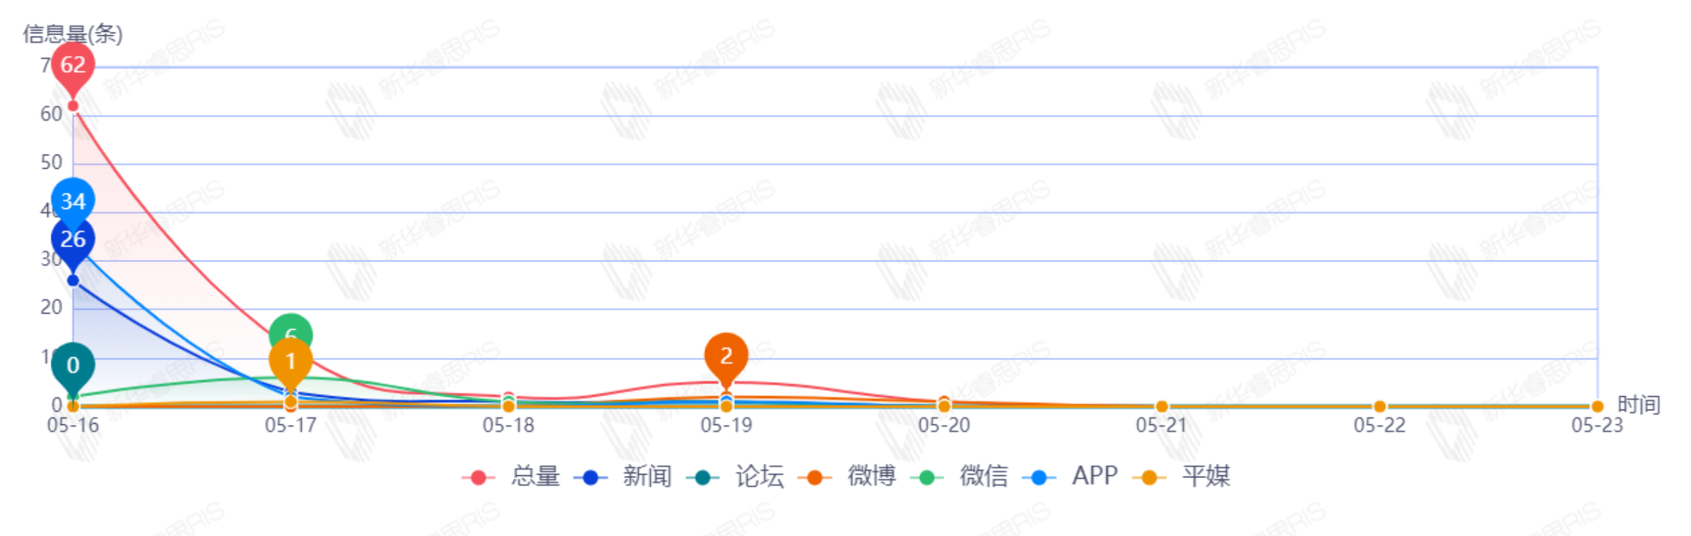Click the final data point at 05-23
The image size is (1691, 536).
[x=1597, y=407]
